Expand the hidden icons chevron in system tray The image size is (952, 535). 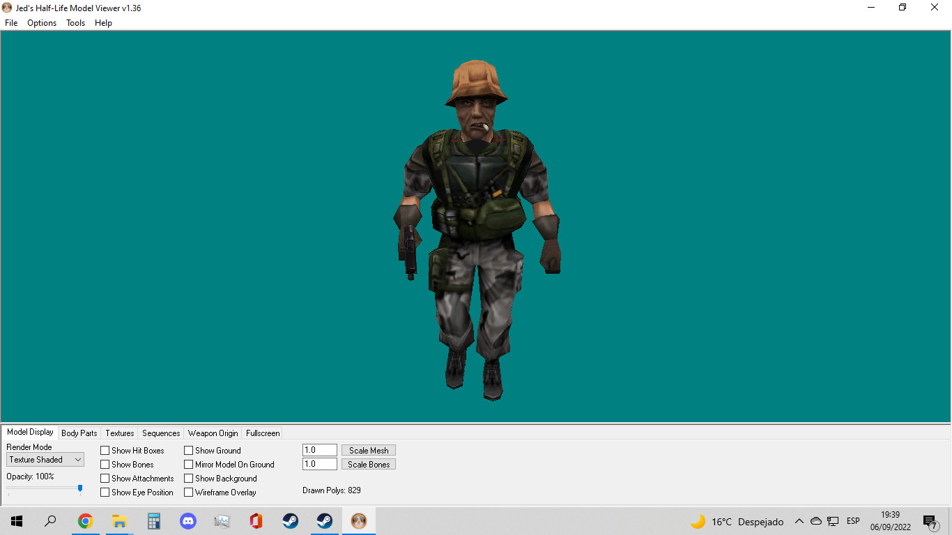click(x=799, y=520)
